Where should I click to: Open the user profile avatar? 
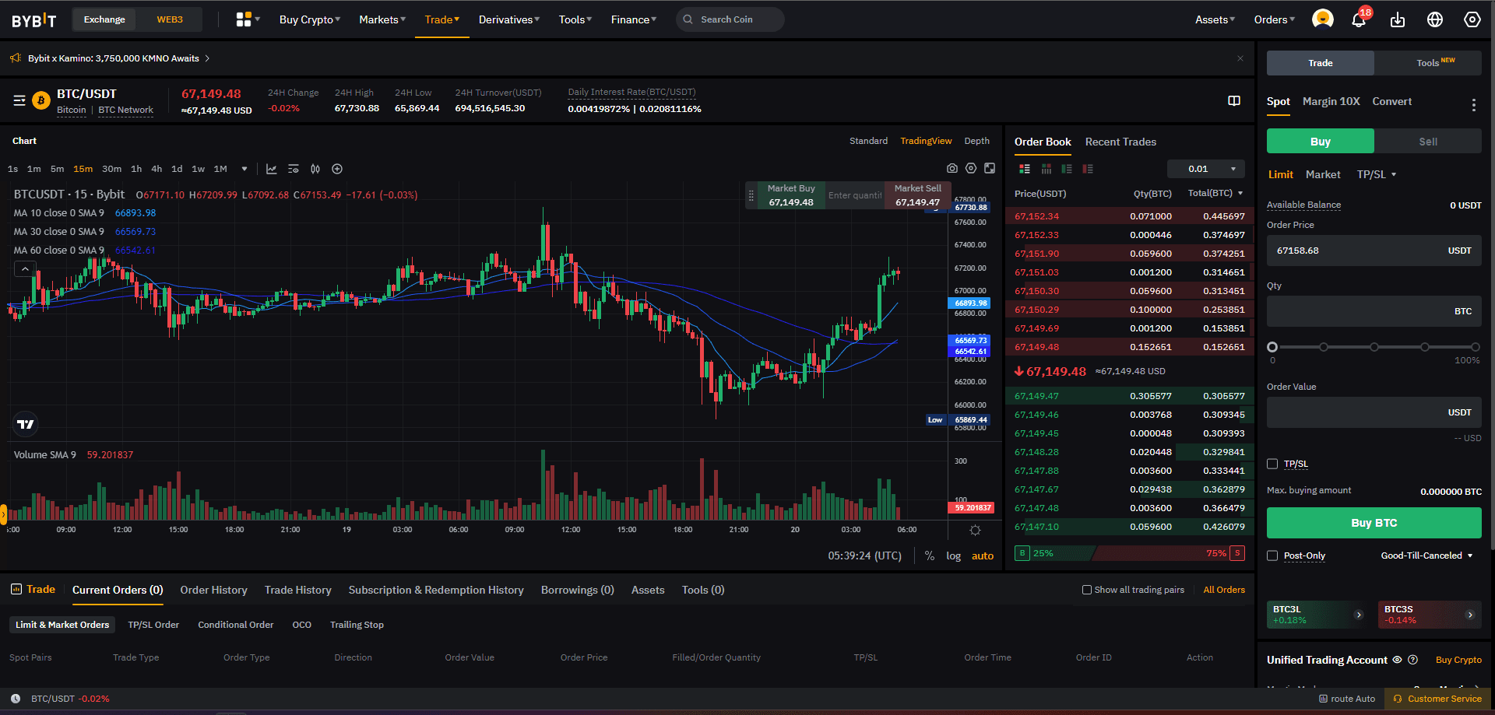1322,19
